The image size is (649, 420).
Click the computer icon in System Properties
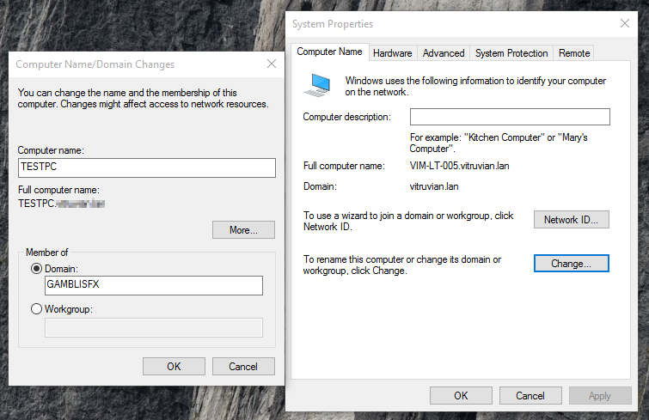pyautogui.click(x=320, y=85)
